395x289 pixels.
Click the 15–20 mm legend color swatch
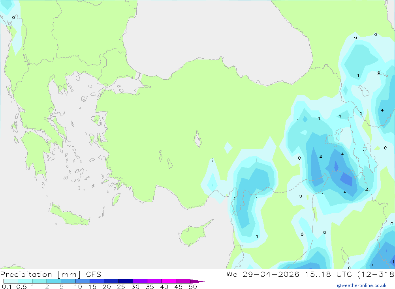97,281
